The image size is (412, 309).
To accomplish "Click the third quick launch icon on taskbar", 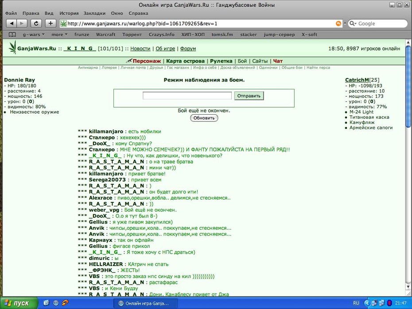I will [65, 303].
